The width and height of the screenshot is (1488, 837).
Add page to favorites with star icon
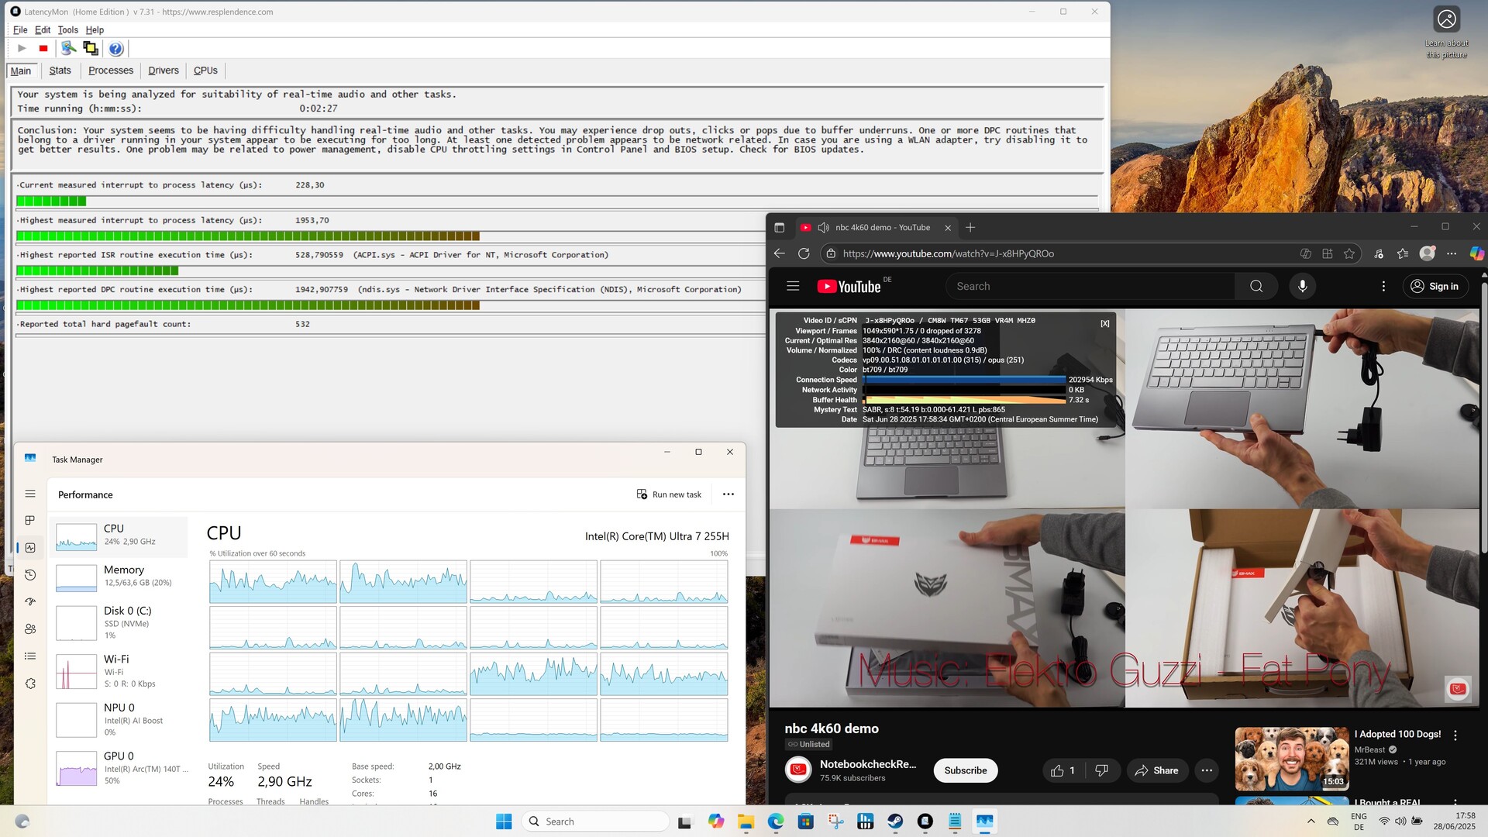pyautogui.click(x=1349, y=253)
